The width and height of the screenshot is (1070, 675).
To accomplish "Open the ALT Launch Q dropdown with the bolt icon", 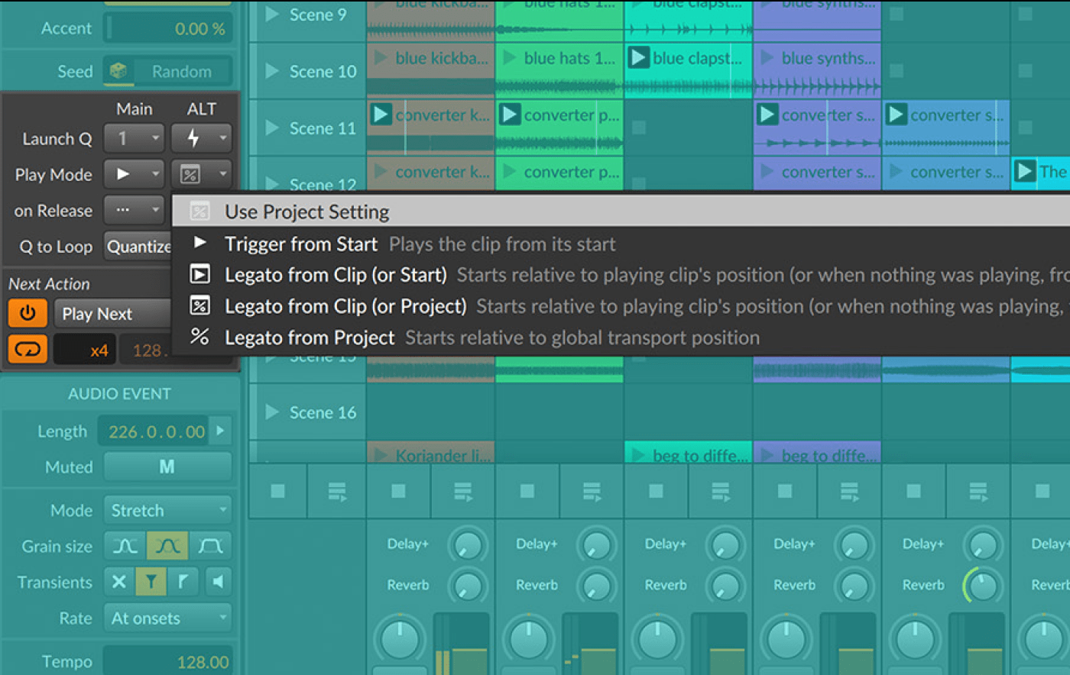I will point(200,138).
